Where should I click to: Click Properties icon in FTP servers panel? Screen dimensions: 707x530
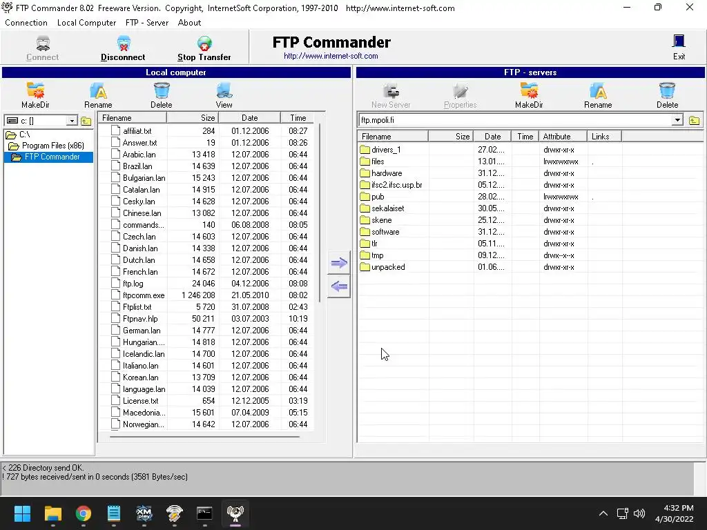460,95
